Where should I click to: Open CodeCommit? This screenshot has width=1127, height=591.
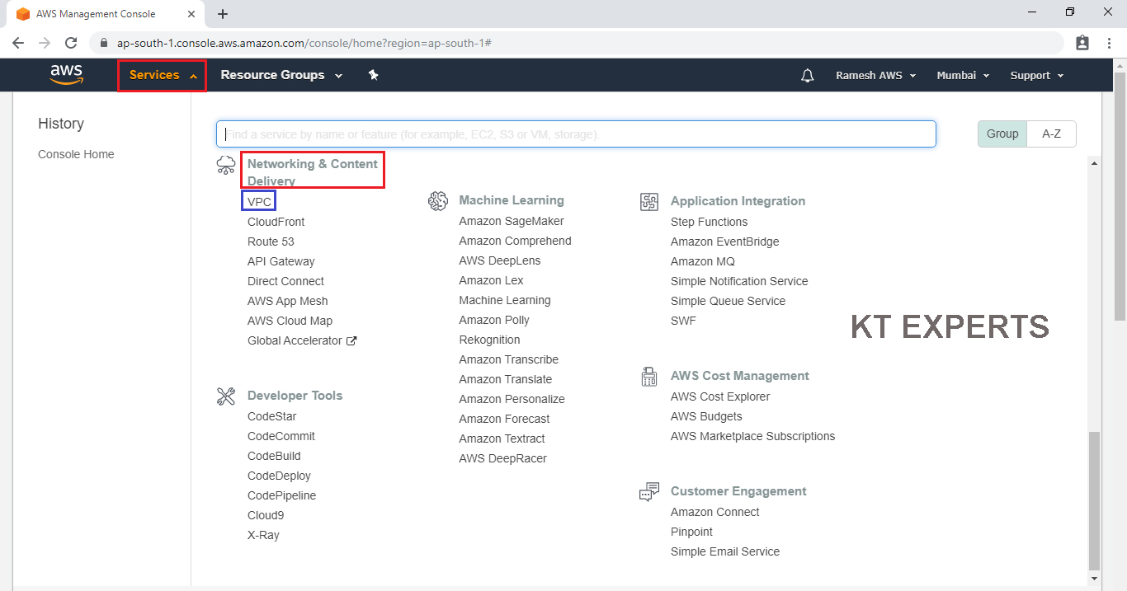(281, 436)
